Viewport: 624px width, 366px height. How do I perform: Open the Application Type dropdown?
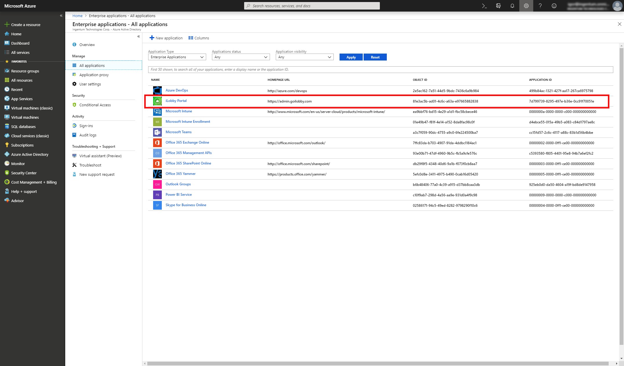click(x=177, y=57)
